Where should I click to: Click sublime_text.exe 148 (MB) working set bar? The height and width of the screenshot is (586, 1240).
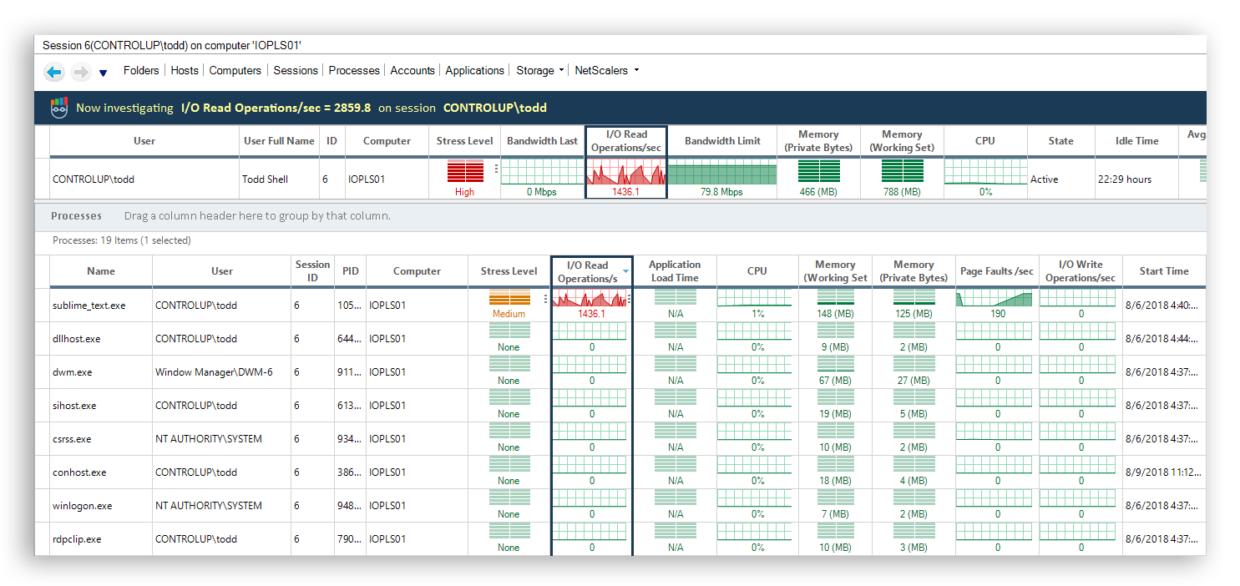(x=835, y=299)
